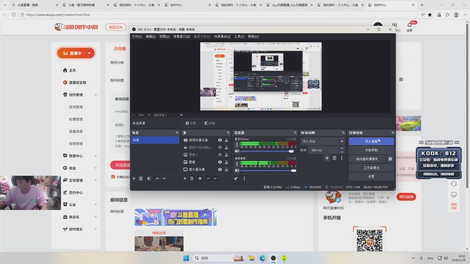
Task: Move source down in the sources list
Action: click(x=215, y=178)
